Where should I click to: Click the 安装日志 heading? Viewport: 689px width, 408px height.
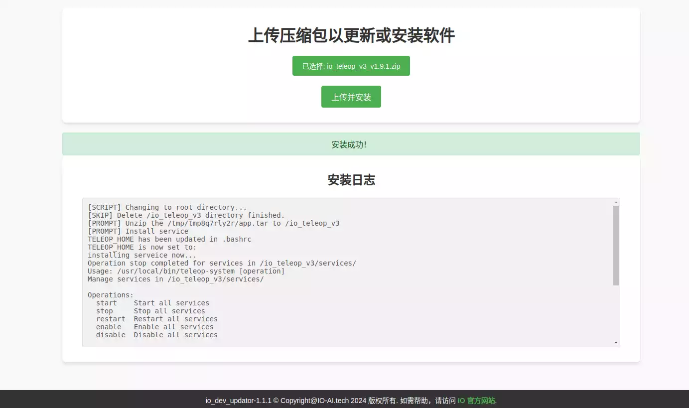tap(351, 180)
